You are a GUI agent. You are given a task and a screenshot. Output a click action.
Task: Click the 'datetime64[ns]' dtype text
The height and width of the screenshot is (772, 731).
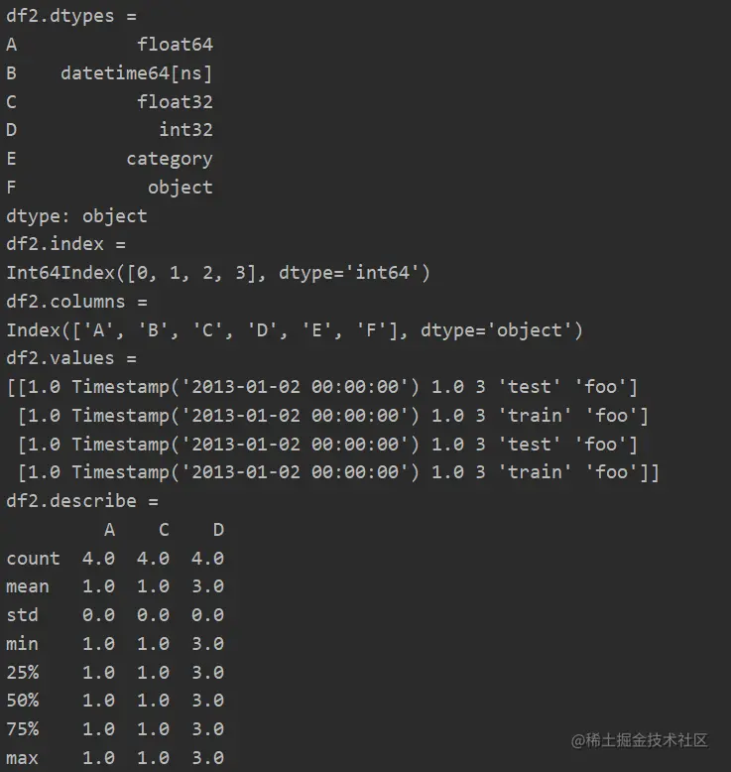coord(136,72)
